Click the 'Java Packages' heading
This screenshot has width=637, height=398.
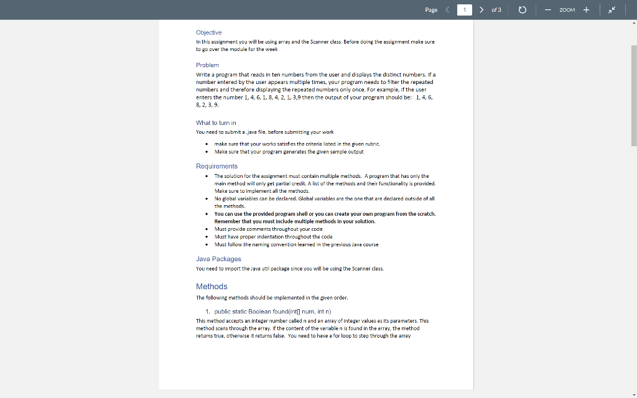coord(218,259)
